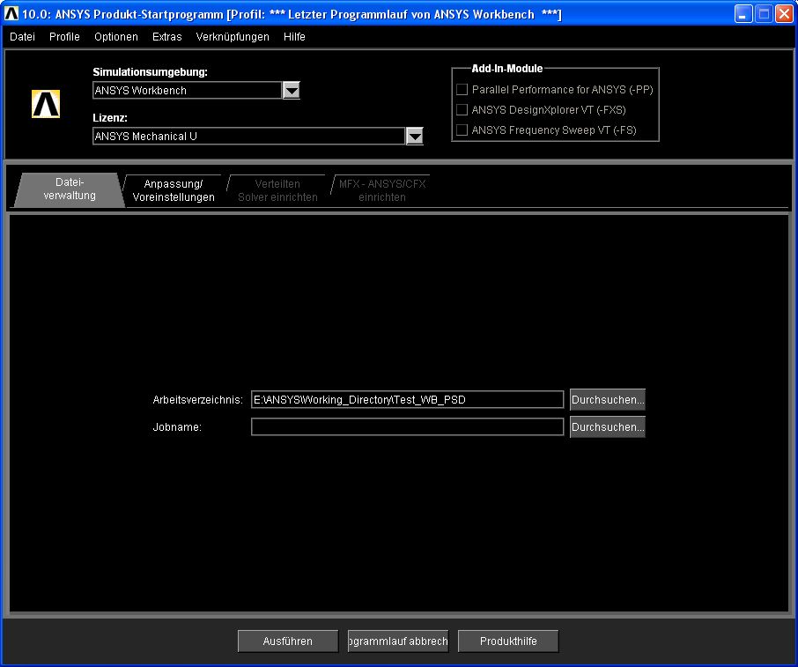The image size is (798, 667).
Task: Minimize the ANSYS launcher window
Action: click(743, 14)
